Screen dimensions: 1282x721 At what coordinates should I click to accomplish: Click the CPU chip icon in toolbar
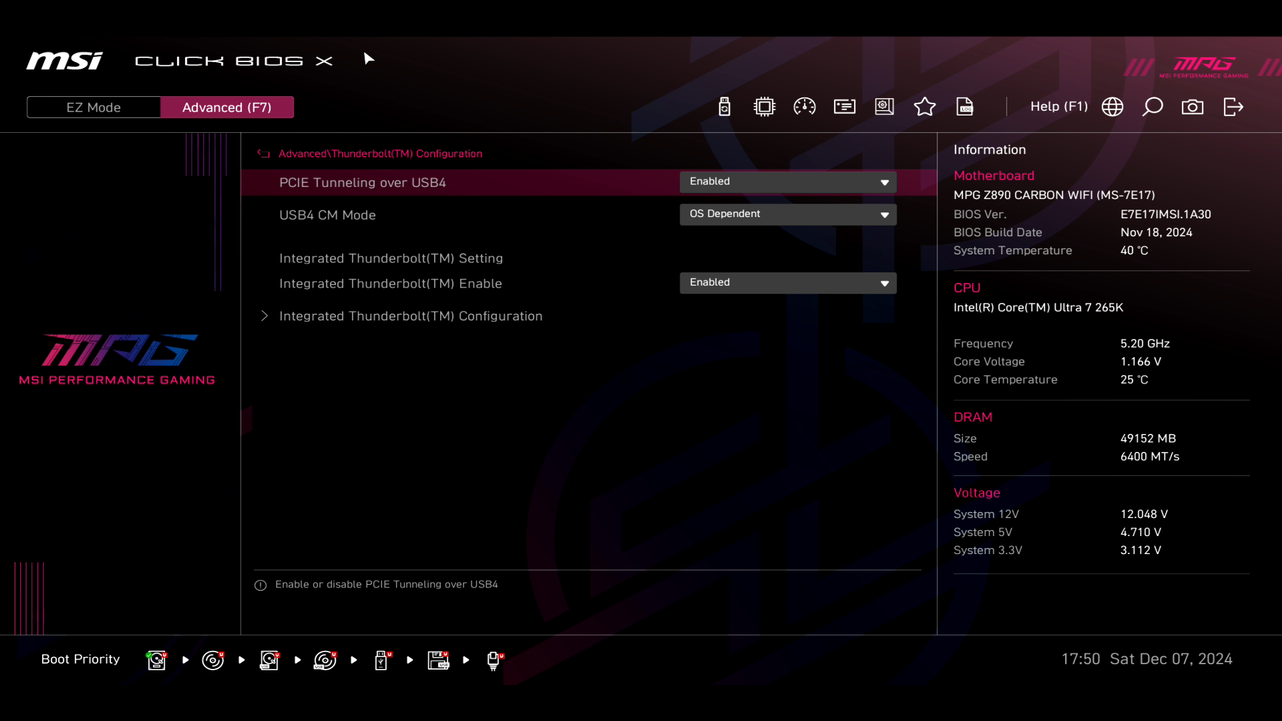[x=764, y=107]
